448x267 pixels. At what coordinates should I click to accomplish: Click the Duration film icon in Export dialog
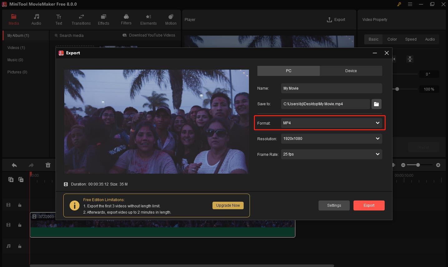66,184
